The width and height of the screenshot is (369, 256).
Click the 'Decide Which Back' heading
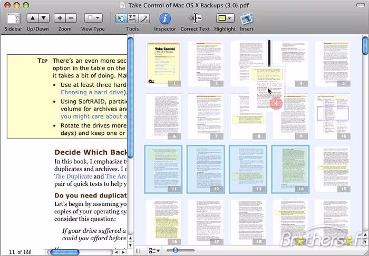(91, 152)
